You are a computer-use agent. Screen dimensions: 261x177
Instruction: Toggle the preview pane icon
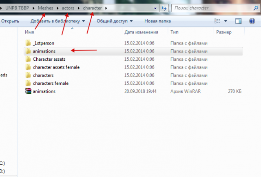click(x=240, y=21)
